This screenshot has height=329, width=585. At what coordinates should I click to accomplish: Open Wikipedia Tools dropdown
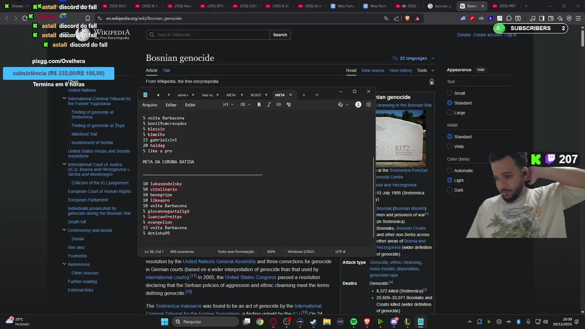point(425,70)
